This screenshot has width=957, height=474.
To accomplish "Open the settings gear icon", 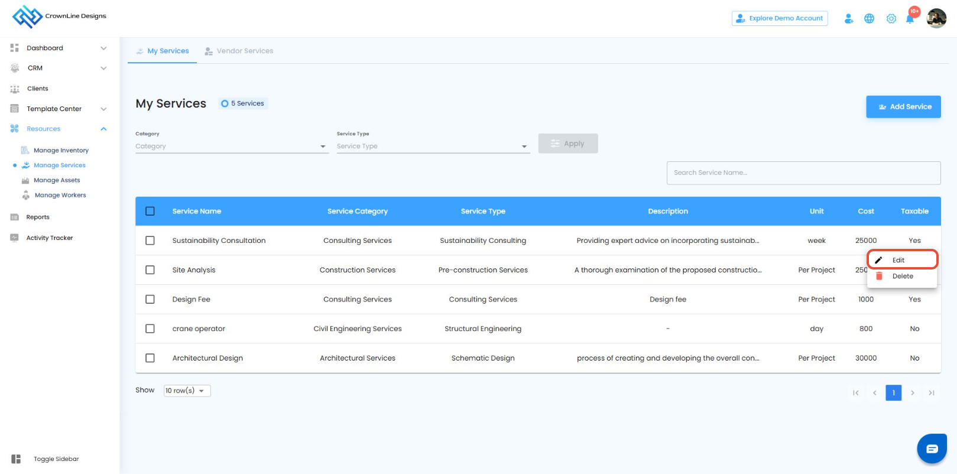I will tap(891, 19).
